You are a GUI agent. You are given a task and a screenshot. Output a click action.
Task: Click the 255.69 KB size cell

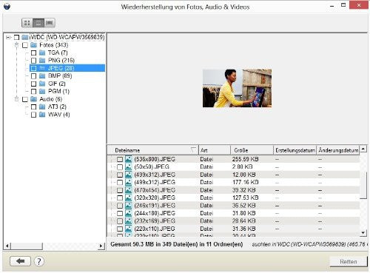tap(245, 159)
